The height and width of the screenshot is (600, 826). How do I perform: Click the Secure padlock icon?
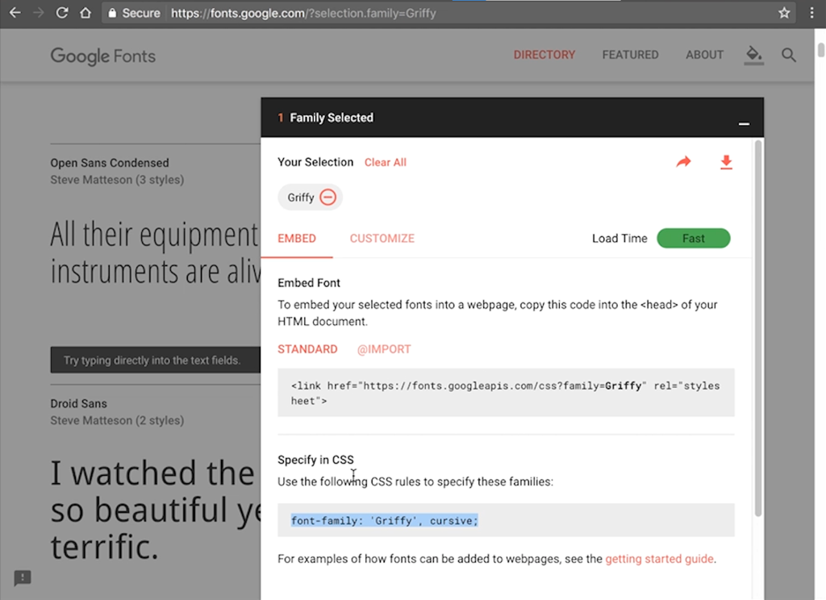[x=111, y=13]
